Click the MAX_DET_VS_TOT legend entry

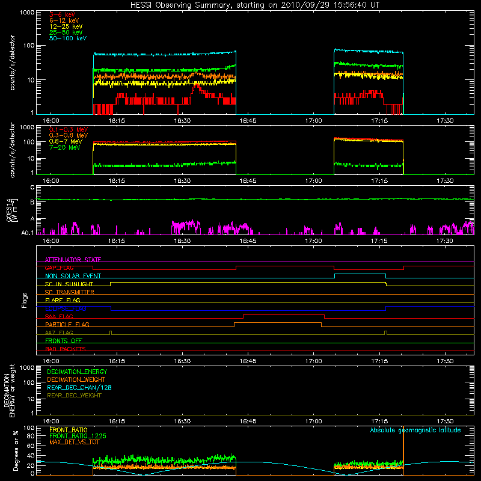74,442
